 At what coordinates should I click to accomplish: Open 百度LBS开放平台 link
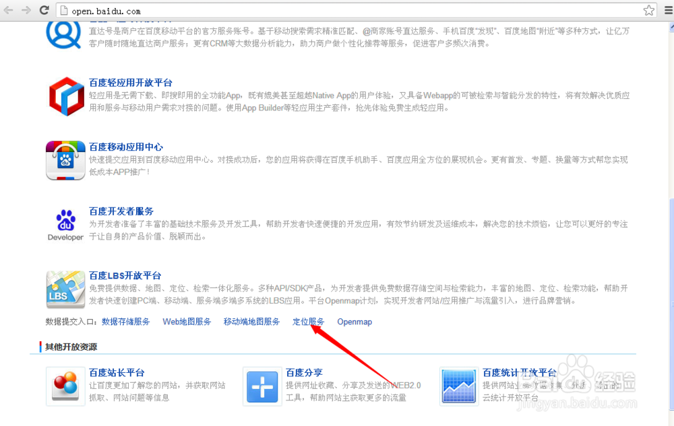coord(125,276)
